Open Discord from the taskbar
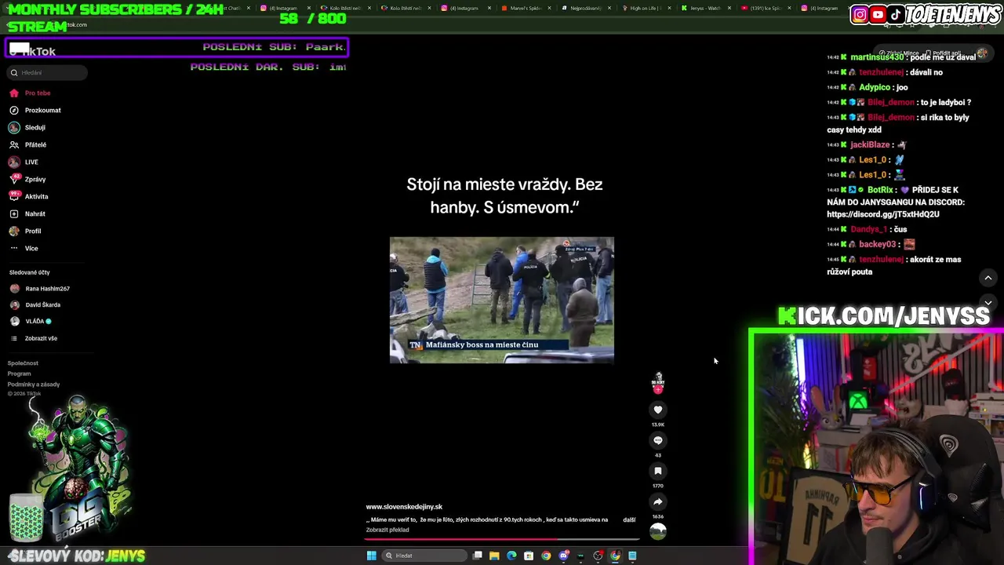The height and width of the screenshot is (565, 1004). point(563,556)
